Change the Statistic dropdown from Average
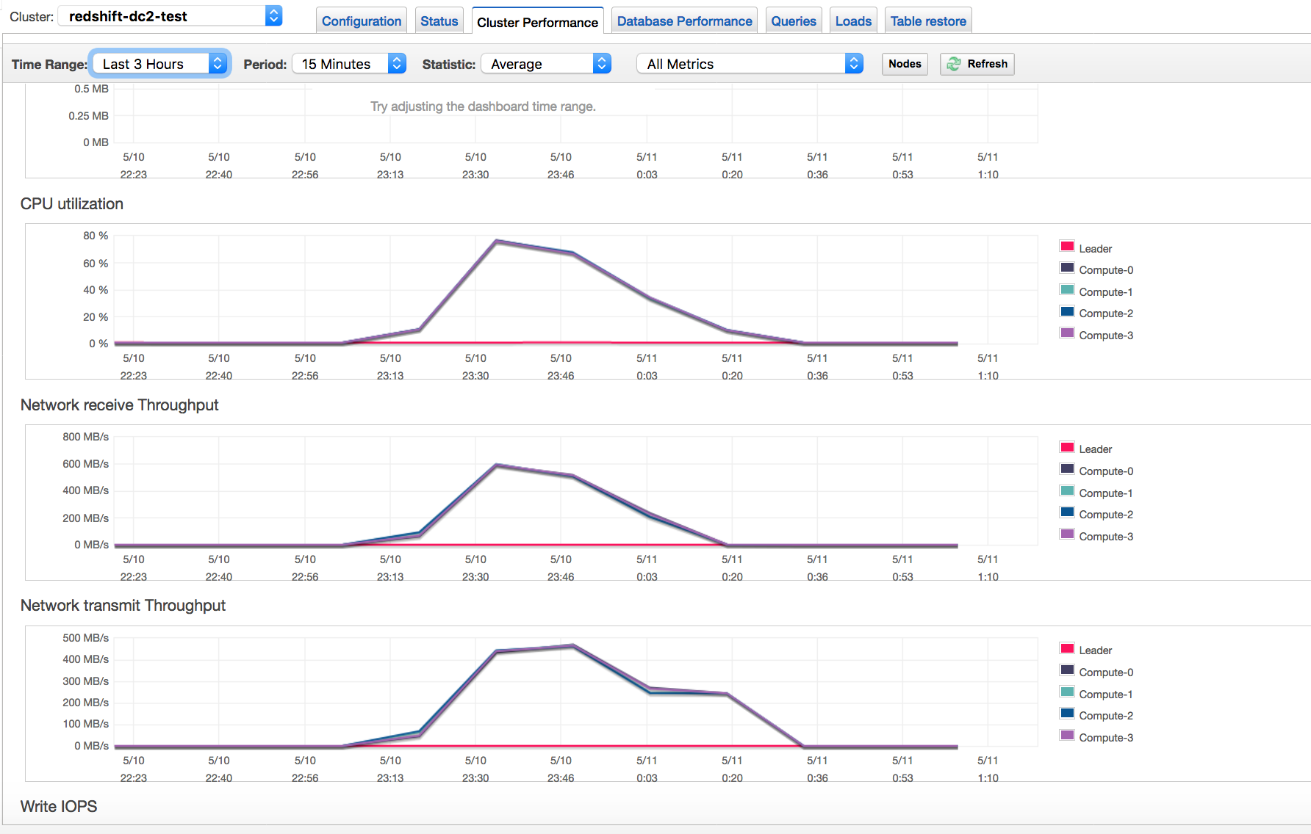This screenshot has width=1311, height=834. click(x=546, y=64)
